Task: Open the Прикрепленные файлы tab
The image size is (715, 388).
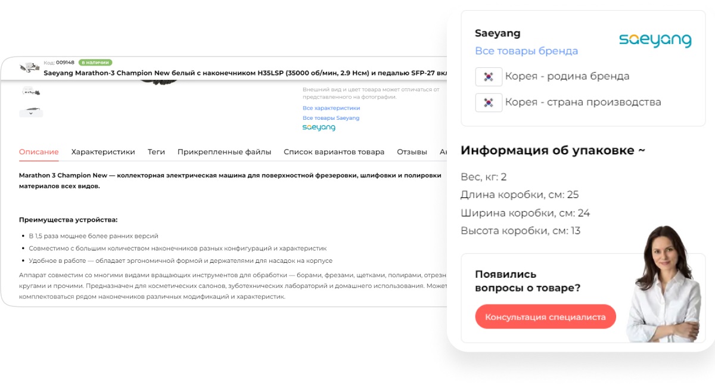Action: pos(224,152)
